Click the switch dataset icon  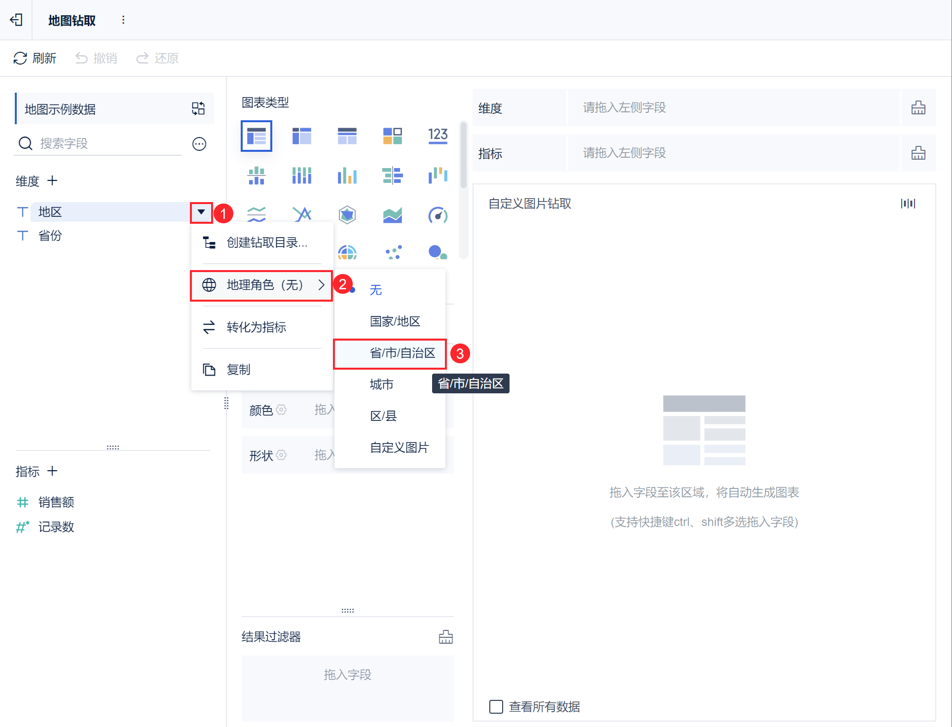point(198,108)
